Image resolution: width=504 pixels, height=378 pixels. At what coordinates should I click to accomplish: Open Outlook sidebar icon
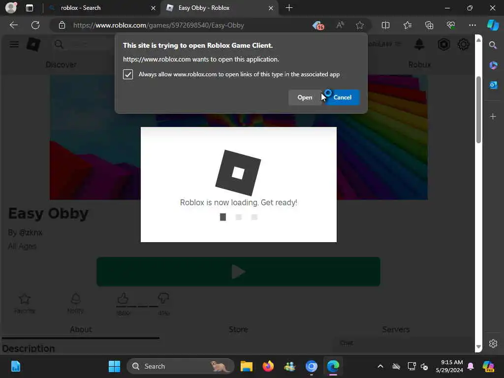point(493,85)
